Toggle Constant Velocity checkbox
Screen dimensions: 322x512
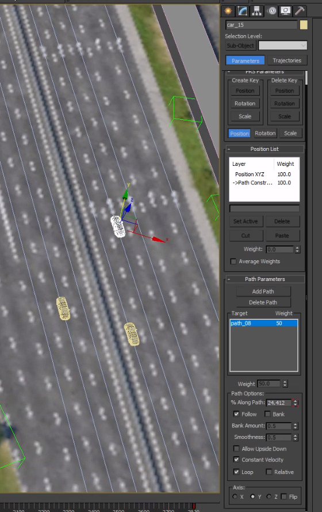236,460
